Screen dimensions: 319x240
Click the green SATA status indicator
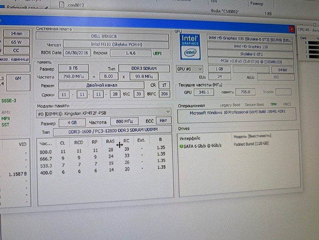[x=181, y=146]
